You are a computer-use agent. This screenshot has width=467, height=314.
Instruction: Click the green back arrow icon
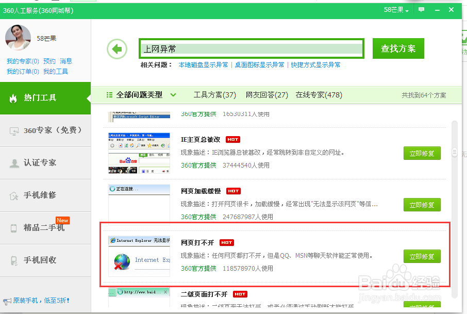(x=117, y=49)
